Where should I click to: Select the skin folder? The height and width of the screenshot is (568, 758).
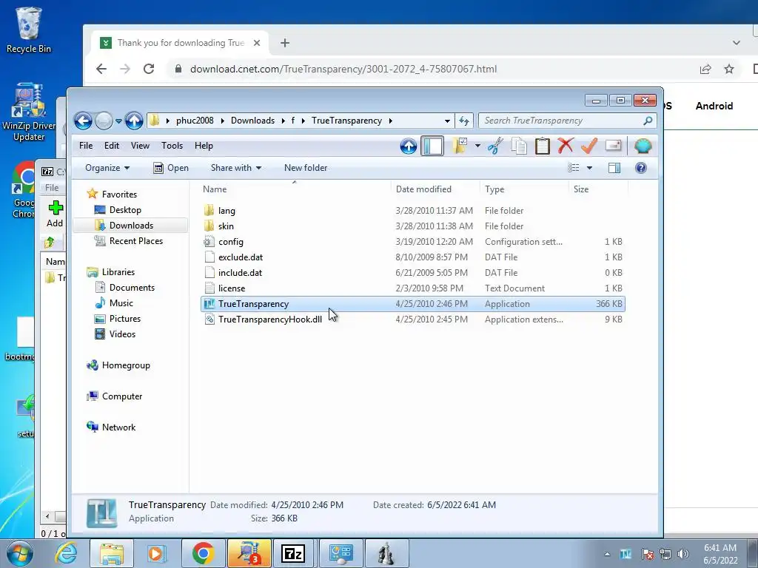[413, 226]
